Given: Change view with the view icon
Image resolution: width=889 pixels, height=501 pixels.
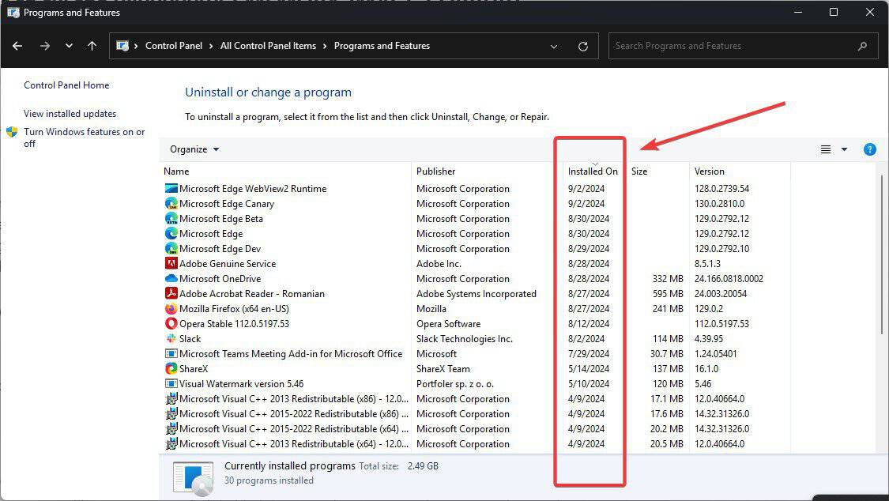Looking at the screenshot, I should 826,149.
